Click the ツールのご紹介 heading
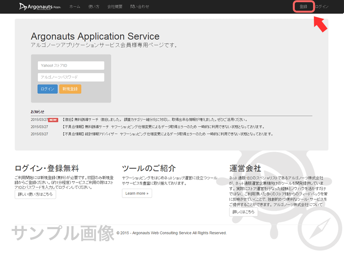The width and height of the screenshot is (344, 258). coord(149,168)
